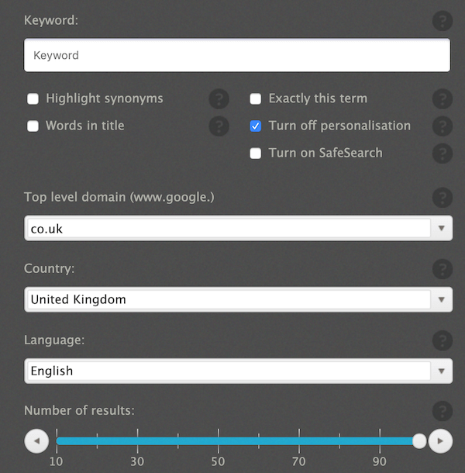Open help icon next to Keyword label
The width and height of the screenshot is (465, 473).
443,21
